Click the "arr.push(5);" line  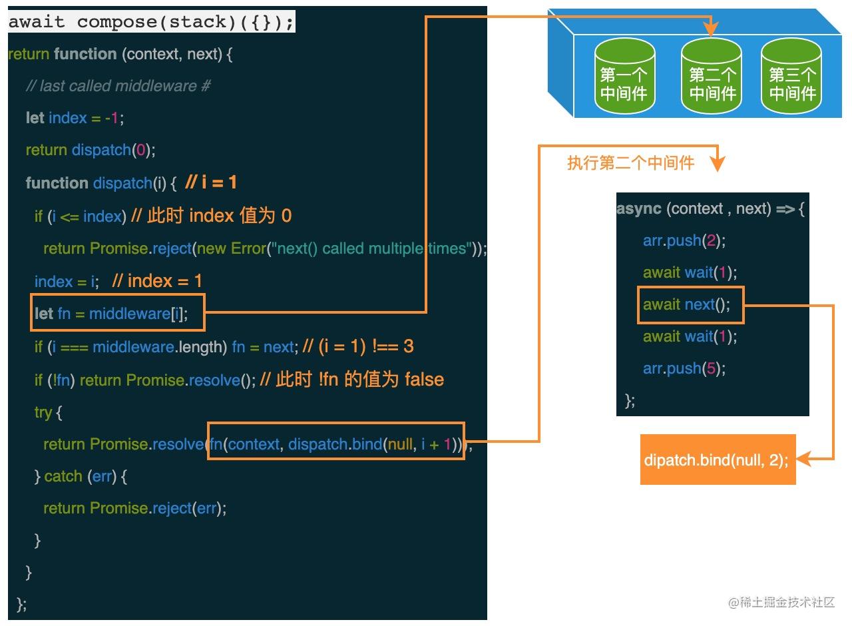(x=684, y=368)
